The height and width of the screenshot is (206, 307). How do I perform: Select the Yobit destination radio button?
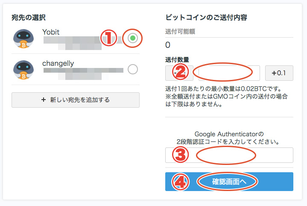click(133, 38)
